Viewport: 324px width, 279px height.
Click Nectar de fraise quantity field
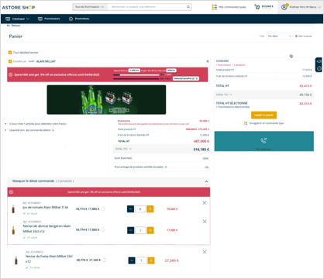(x=142, y=260)
